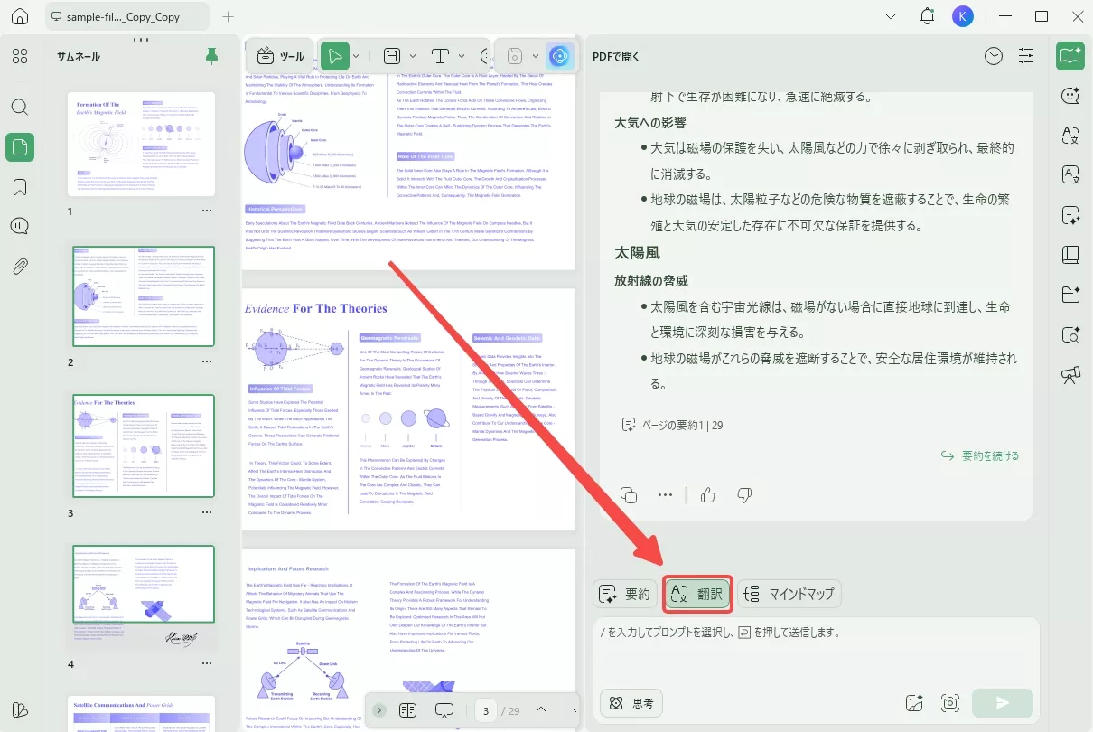Screen dimensions: 1093x732
Task: Click the 翻訳 translate button
Action: (696, 594)
